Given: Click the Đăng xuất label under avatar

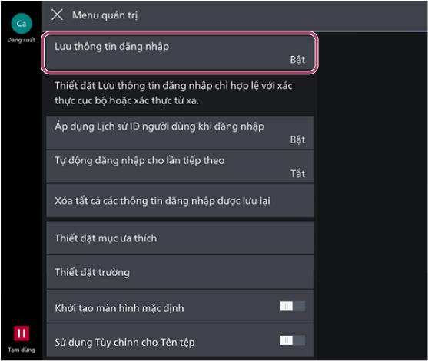Looking at the screenshot, I should [x=22, y=41].
